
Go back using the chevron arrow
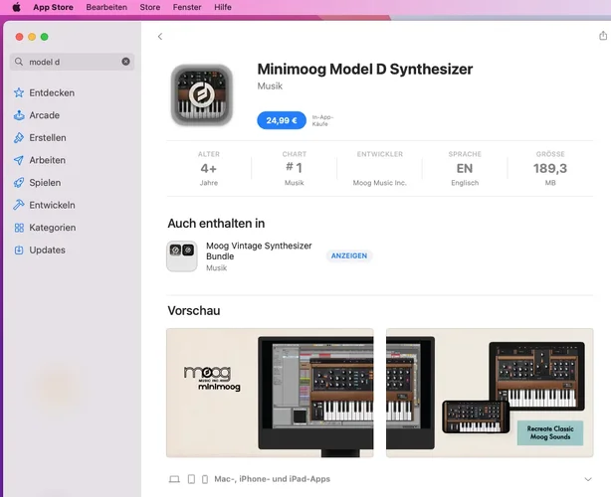tap(160, 36)
